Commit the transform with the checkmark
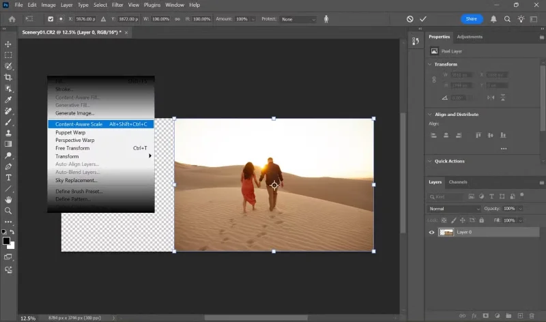Viewport: 546px width, 322px height. 423,19
